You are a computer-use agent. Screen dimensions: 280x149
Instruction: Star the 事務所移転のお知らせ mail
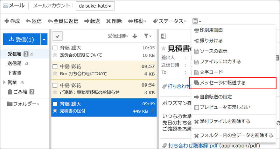[x=55, y=92]
